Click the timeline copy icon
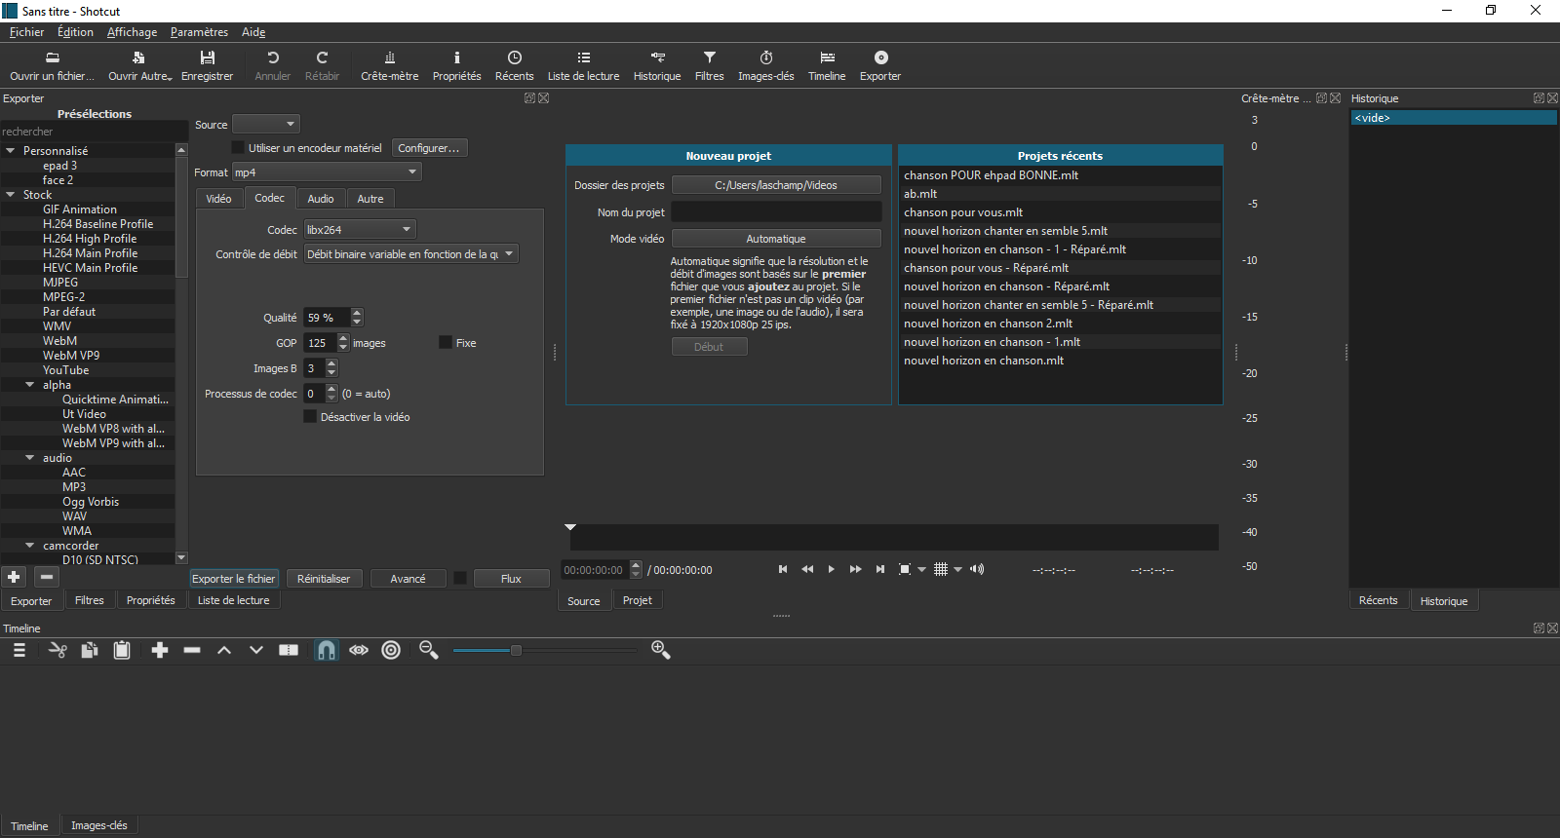Image resolution: width=1560 pixels, height=838 pixels. click(90, 650)
